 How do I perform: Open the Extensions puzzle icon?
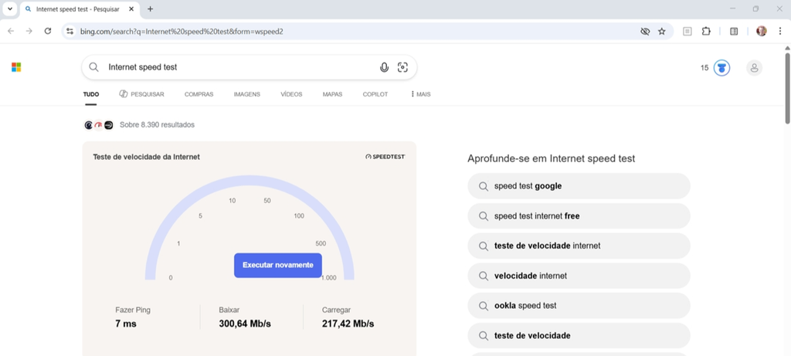click(x=706, y=31)
